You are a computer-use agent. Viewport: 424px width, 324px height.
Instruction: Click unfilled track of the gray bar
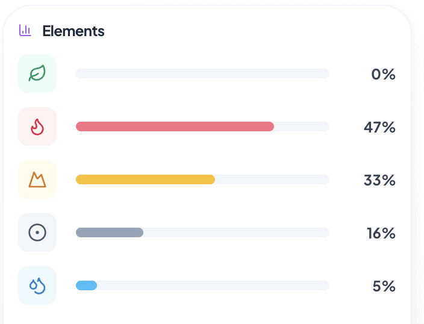pyautogui.click(x=236, y=232)
